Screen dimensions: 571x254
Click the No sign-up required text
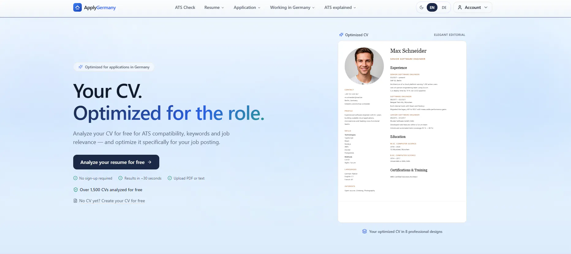click(x=96, y=178)
